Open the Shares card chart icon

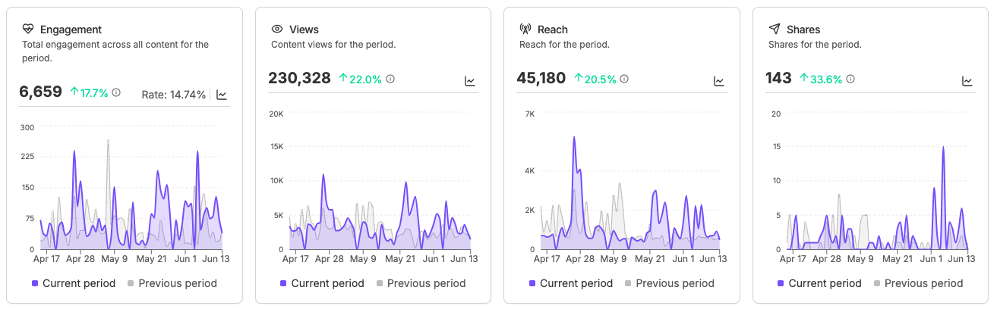pos(967,81)
